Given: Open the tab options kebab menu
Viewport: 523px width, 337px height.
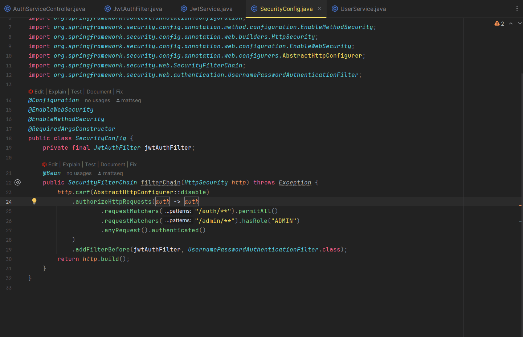Looking at the screenshot, I should click(517, 9).
